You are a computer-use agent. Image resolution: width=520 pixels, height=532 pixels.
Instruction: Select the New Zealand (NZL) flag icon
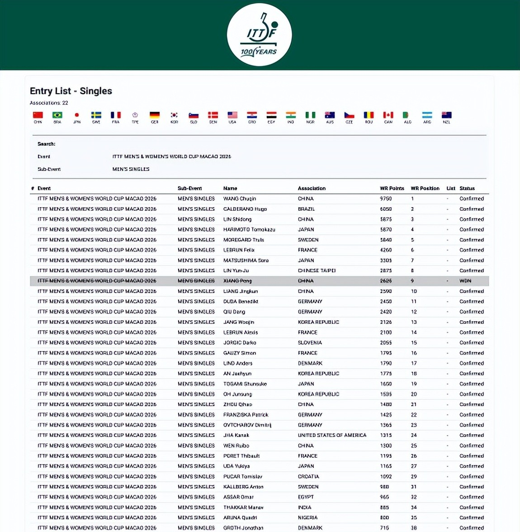point(447,115)
